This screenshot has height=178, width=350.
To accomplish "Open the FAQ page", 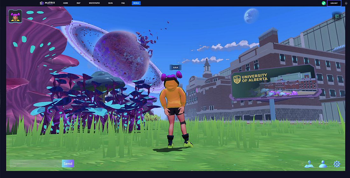I will tap(123, 3).
